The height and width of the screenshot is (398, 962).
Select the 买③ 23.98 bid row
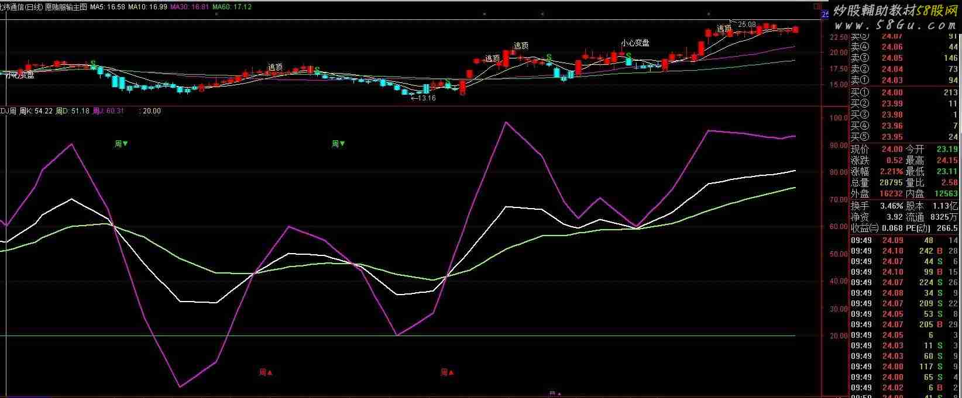pos(904,115)
